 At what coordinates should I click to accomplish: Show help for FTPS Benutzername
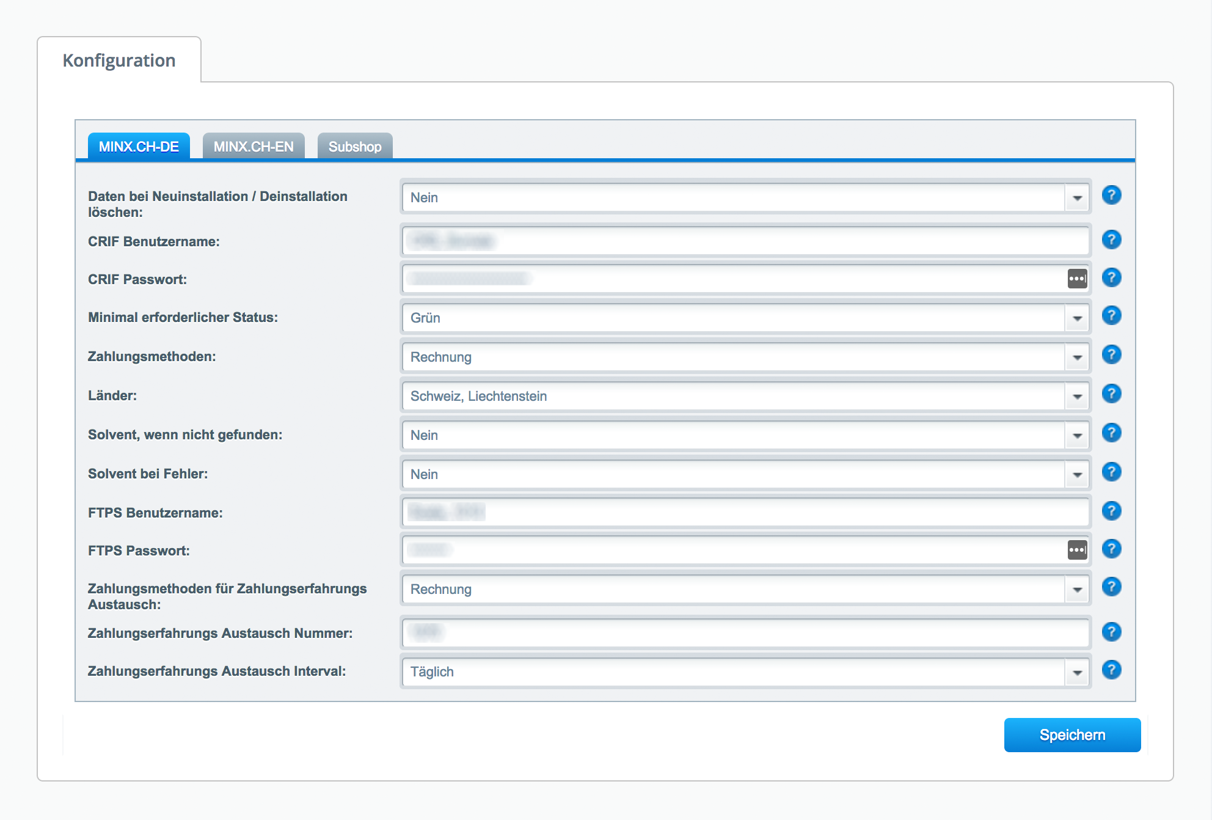click(x=1111, y=511)
